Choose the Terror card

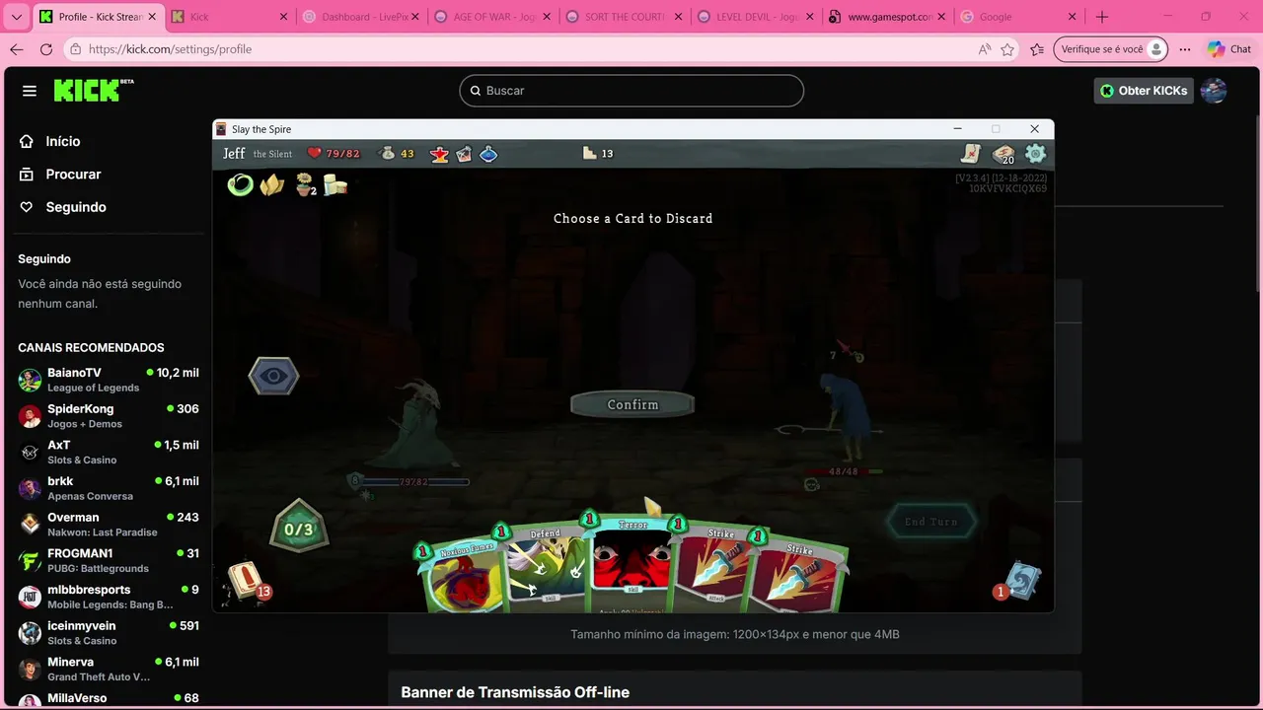pyautogui.click(x=632, y=563)
